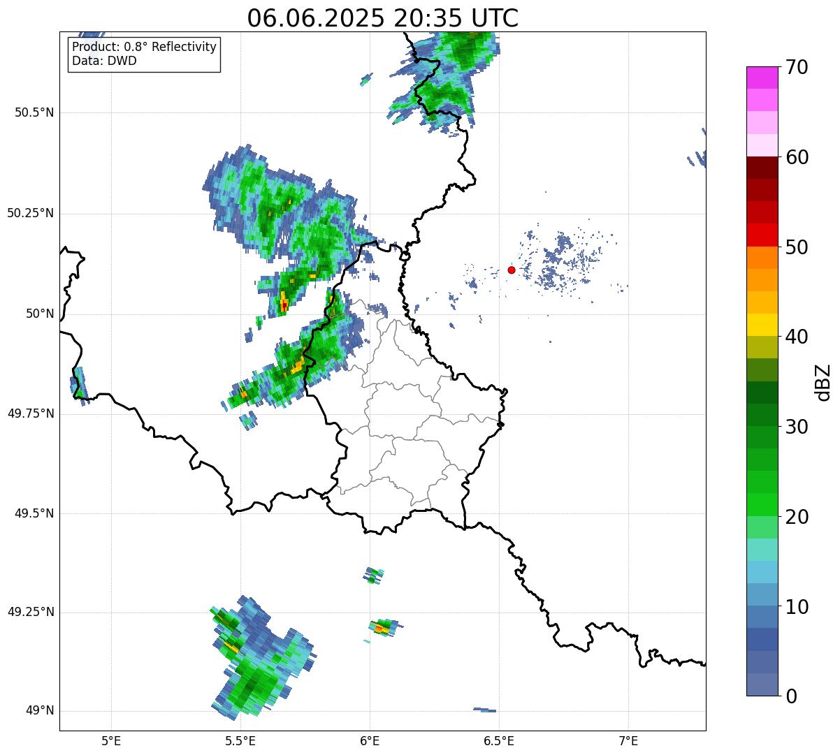The height and width of the screenshot is (755, 840).
Task: Click the 'Data: DWD' text
Action: [104, 61]
